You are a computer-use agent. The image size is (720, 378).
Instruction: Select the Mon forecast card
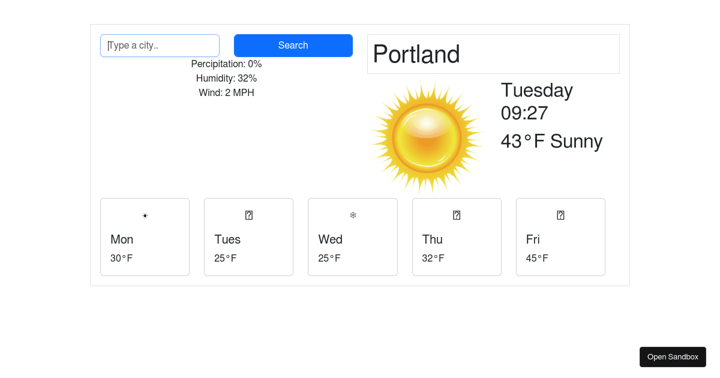(x=145, y=237)
